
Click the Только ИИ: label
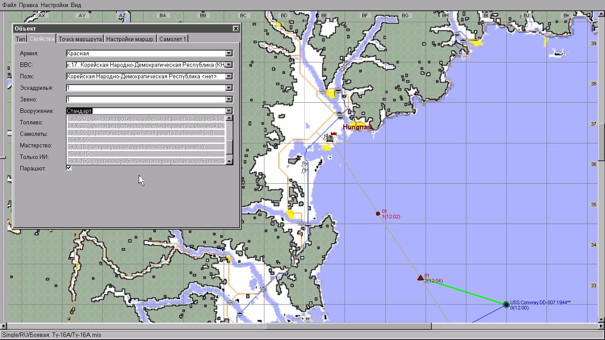coord(34,157)
